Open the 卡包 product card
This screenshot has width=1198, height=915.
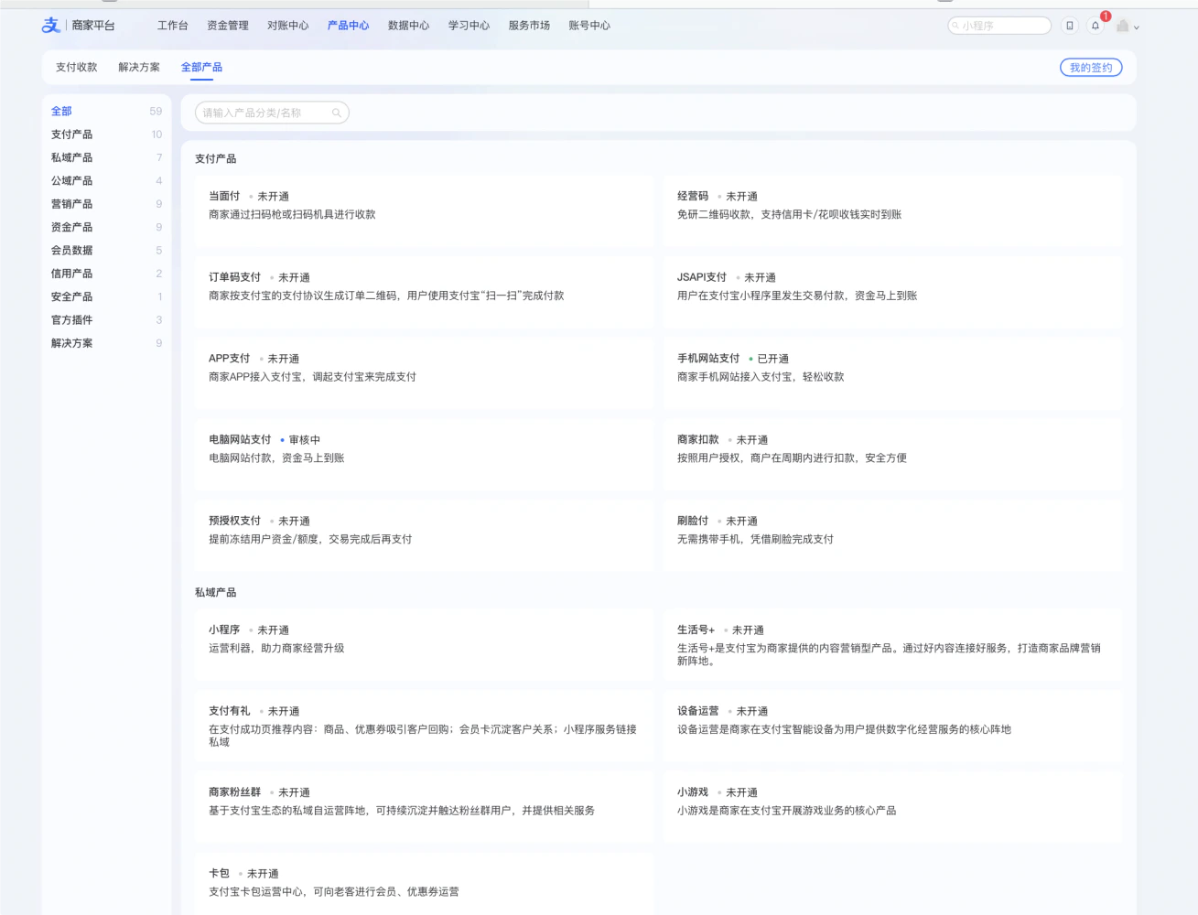(x=425, y=884)
